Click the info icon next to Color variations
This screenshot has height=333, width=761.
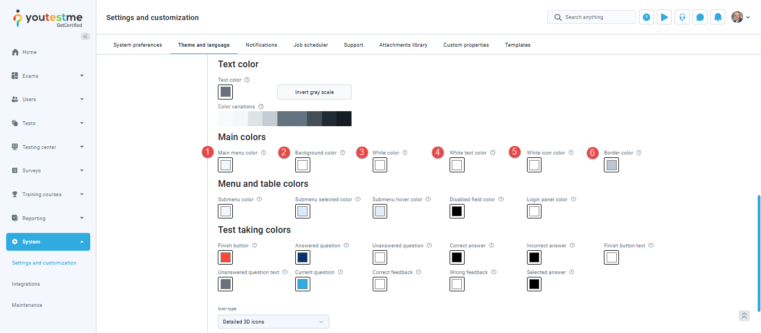[261, 107]
